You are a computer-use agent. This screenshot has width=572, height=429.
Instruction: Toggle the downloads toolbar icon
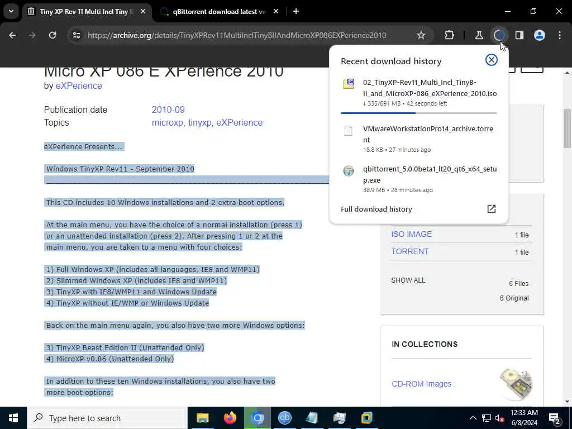[x=499, y=35]
